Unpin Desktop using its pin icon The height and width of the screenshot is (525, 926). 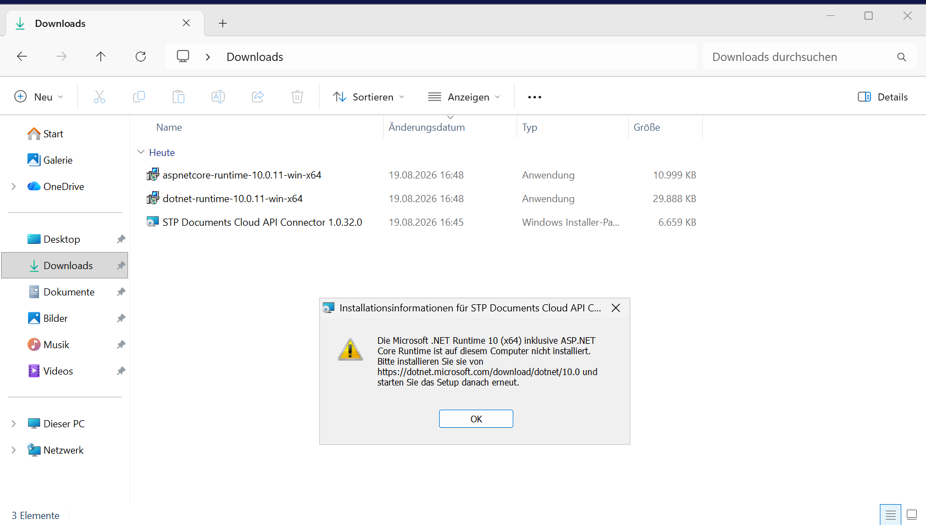pyautogui.click(x=121, y=239)
